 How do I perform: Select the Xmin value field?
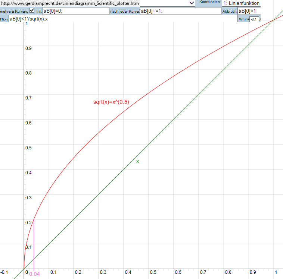tap(254, 19)
